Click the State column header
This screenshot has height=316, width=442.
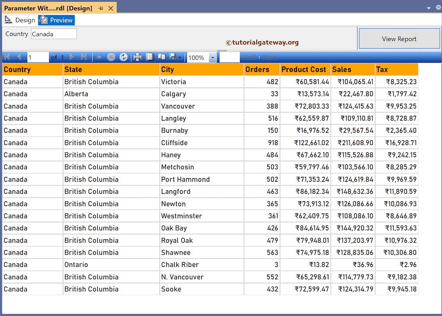(111, 70)
